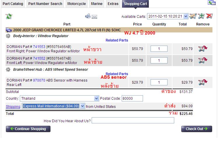Open the part number 741553 link
Viewport: 218px width, 145px height.
pos(39,46)
